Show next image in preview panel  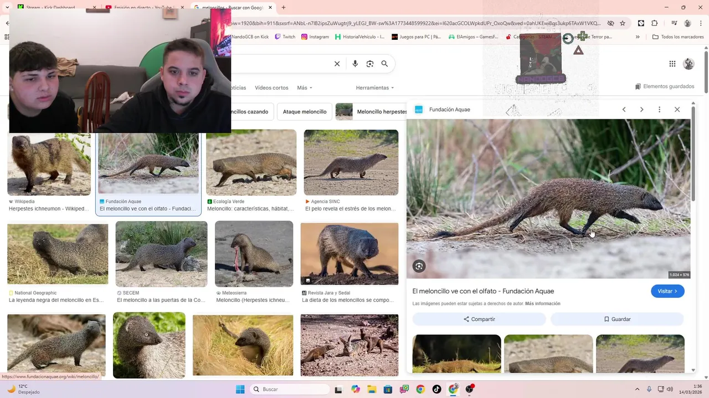[641, 109]
